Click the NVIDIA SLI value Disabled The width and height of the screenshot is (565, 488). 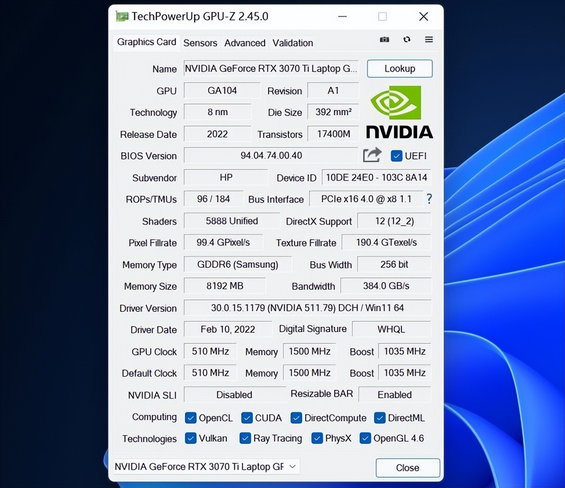[234, 394]
